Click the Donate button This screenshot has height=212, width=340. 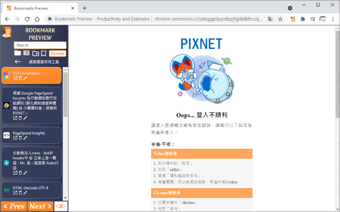(x=58, y=54)
